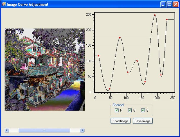180x137 pixels.
Task: Minimize the Image Curve Adjustment window
Action: [163, 5]
